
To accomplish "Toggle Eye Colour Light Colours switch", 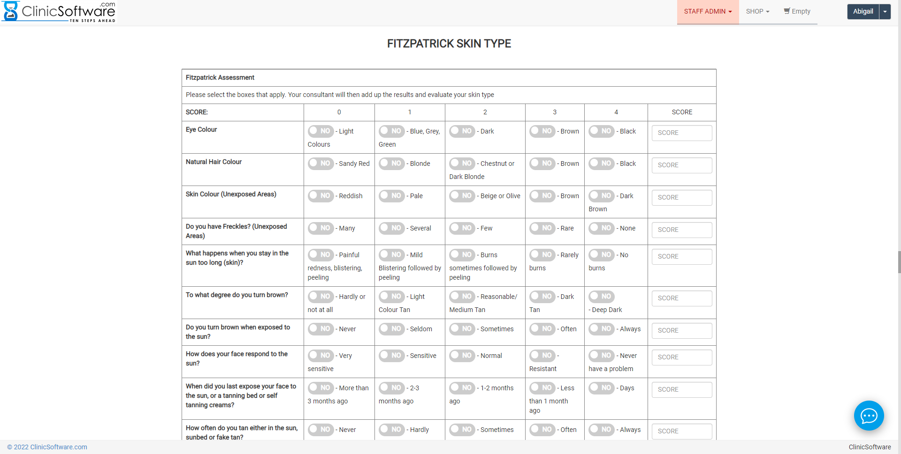I will coord(321,131).
